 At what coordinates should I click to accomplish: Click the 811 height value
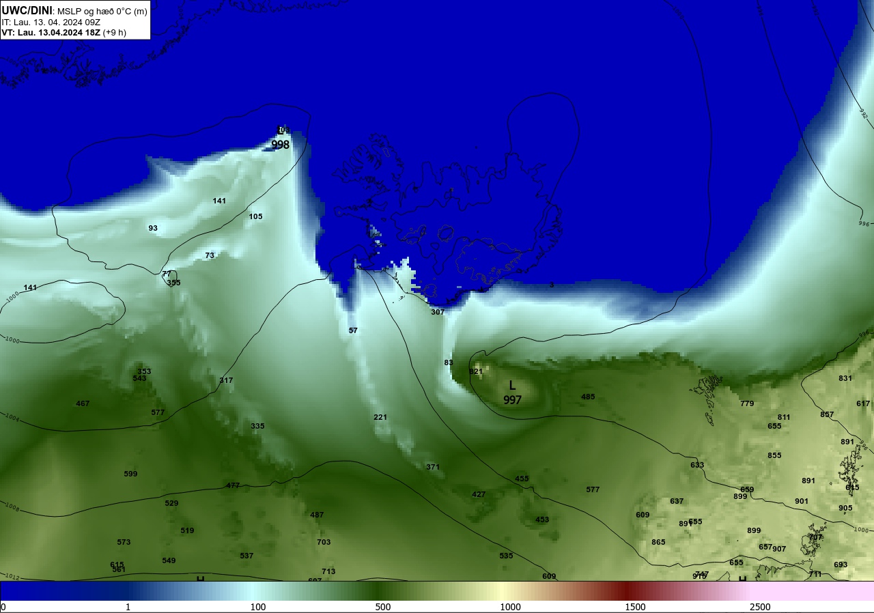784,417
